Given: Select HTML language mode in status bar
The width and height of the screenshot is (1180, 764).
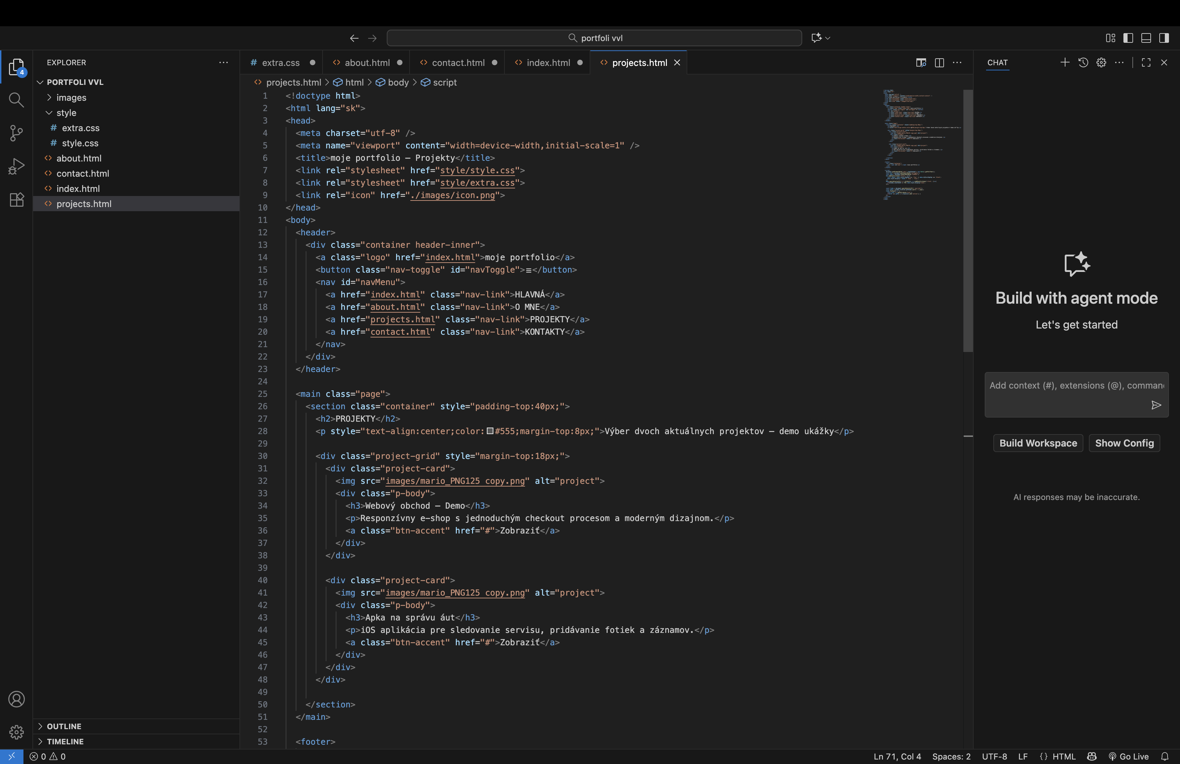Looking at the screenshot, I should (x=1063, y=756).
